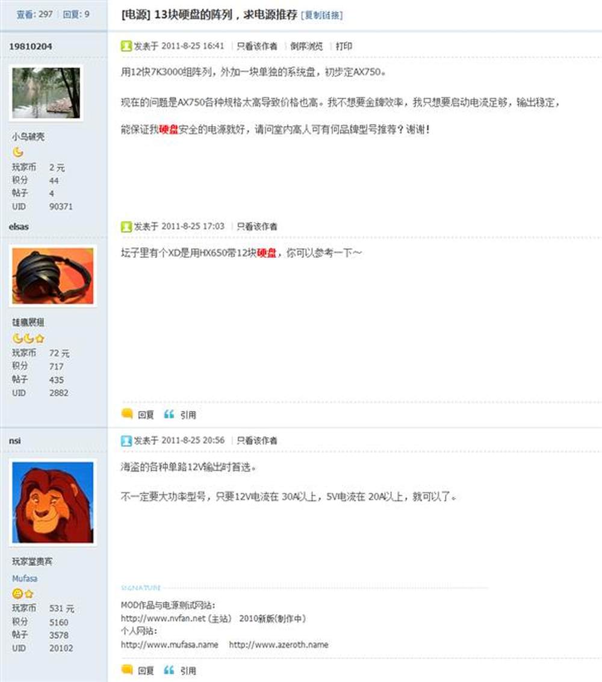The width and height of the screenshot is (602, 682).
Task: Click the 打印 print link
Action: coord(344,46)
